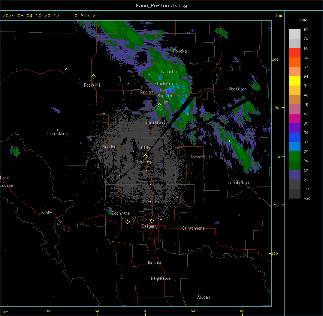Click the orange 60-57 dBZ legend swatch
Screen dimensions: 323x316
click(x=295, y=62)
